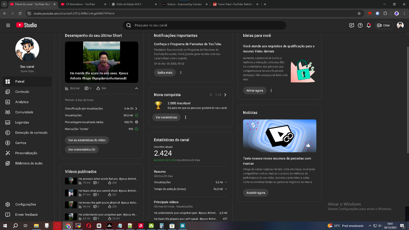Bookmark this page with the star icon
Image resolution: width=409 pixels, height=230 pixels.
(359, 13)
